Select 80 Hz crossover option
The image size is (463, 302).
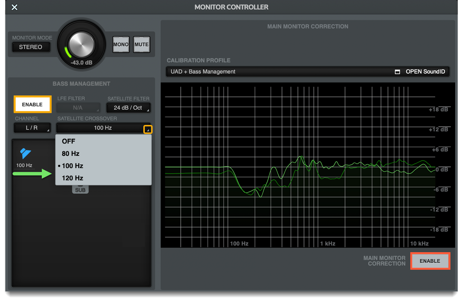tap(103, 154)
